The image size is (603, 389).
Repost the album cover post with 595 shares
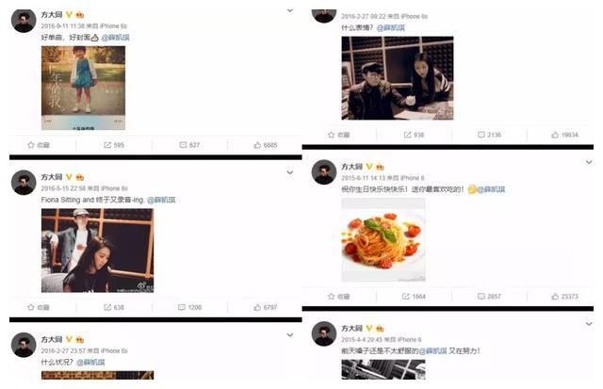tap(114, 145)
